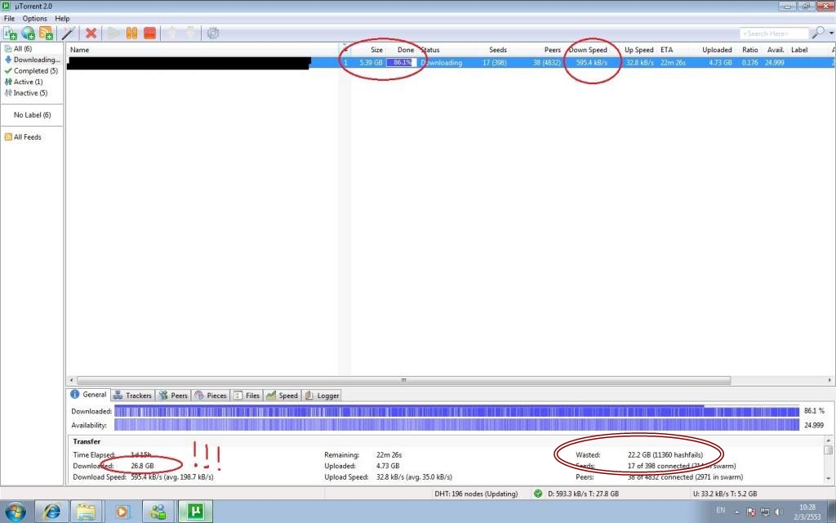Click the 17 (398) seeds cell
836x523 pixels.
(x=494, y=62)
